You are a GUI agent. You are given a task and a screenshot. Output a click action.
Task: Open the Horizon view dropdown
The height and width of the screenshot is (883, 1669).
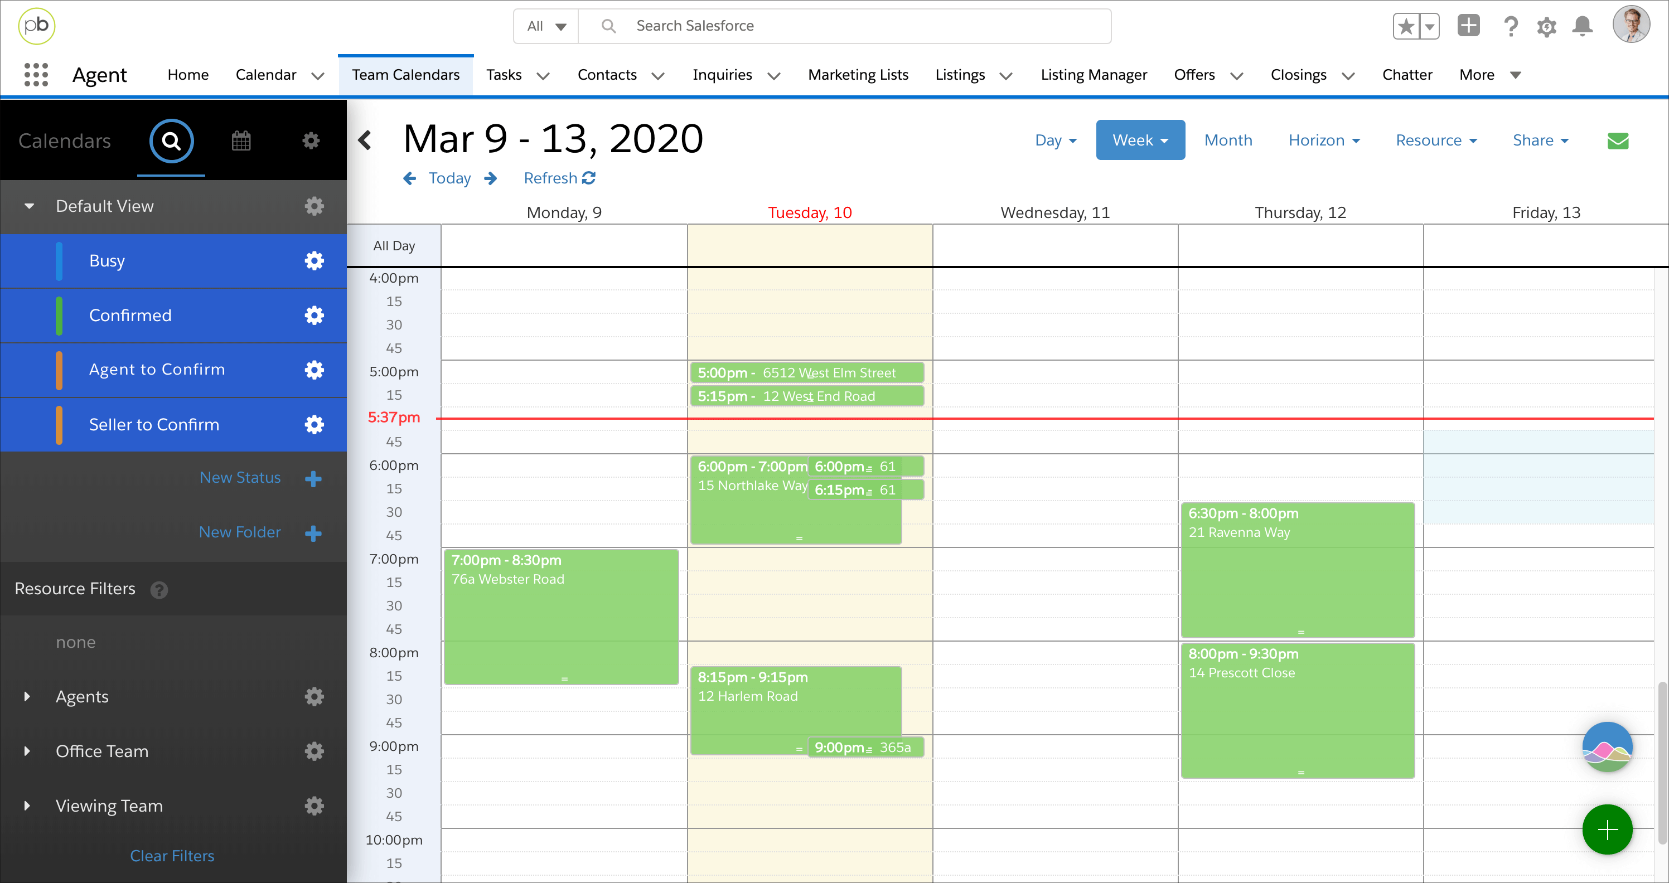1324,140
